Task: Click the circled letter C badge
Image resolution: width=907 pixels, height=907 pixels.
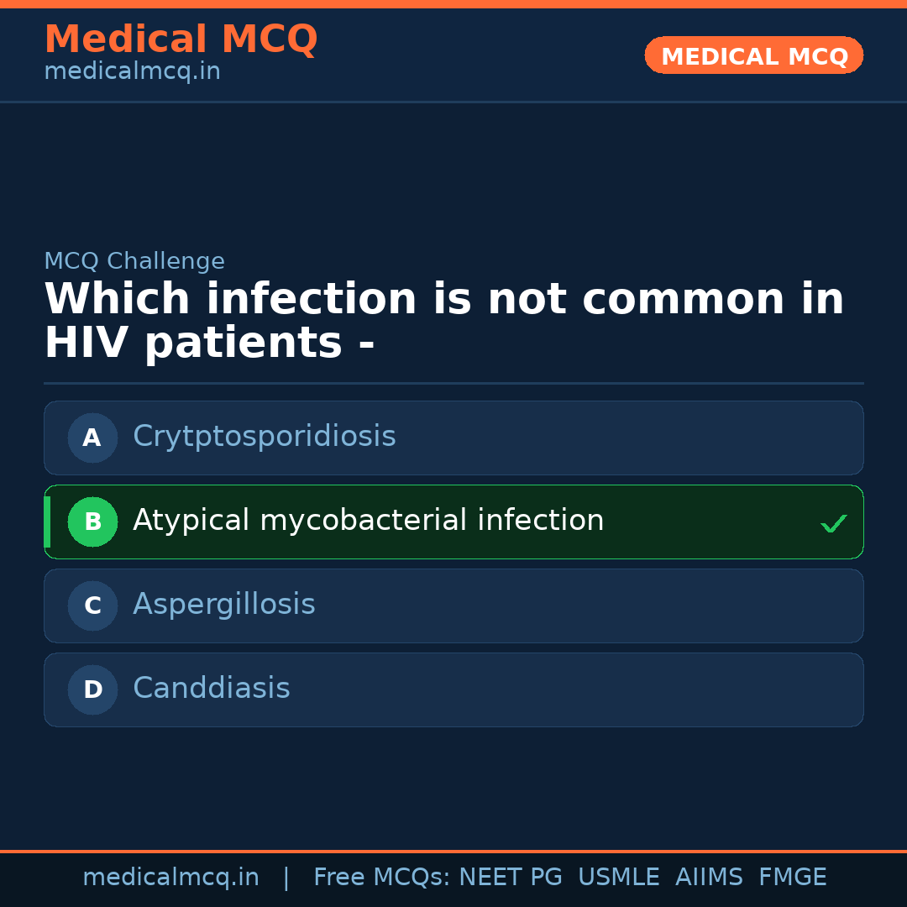Action: tap(92, 606)
